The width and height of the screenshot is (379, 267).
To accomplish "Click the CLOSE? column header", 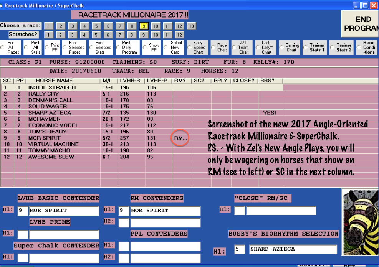I will point(244,81).
